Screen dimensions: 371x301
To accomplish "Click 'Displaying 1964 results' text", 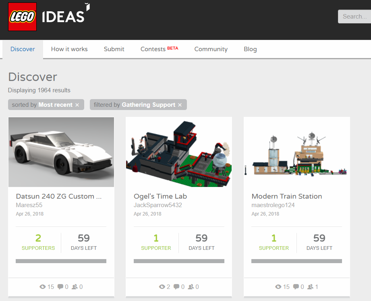I will tap(39, 90).
